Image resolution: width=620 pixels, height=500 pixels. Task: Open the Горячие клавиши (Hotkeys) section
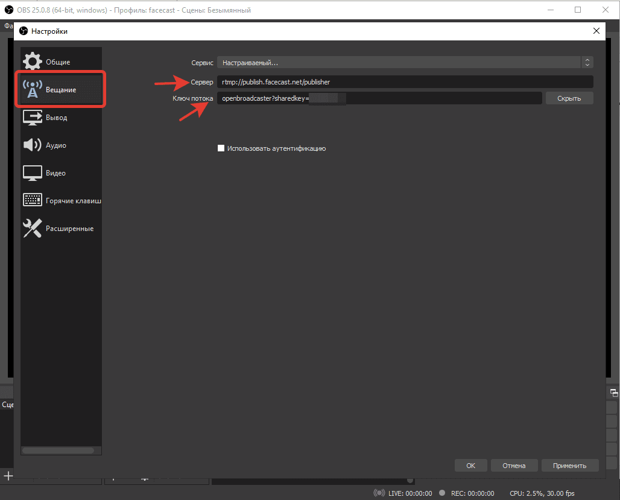[x=61, y=201]
